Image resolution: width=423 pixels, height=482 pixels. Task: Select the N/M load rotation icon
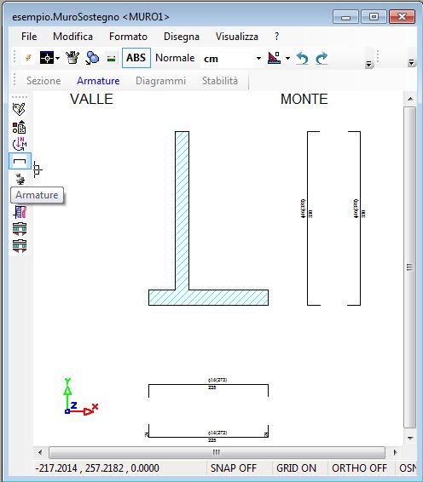point(20,144)
